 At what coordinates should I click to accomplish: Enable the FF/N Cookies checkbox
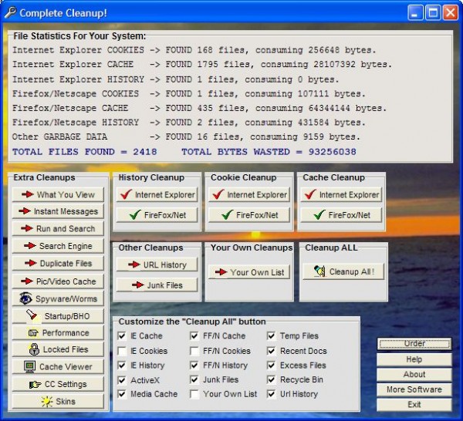[195, 351]
